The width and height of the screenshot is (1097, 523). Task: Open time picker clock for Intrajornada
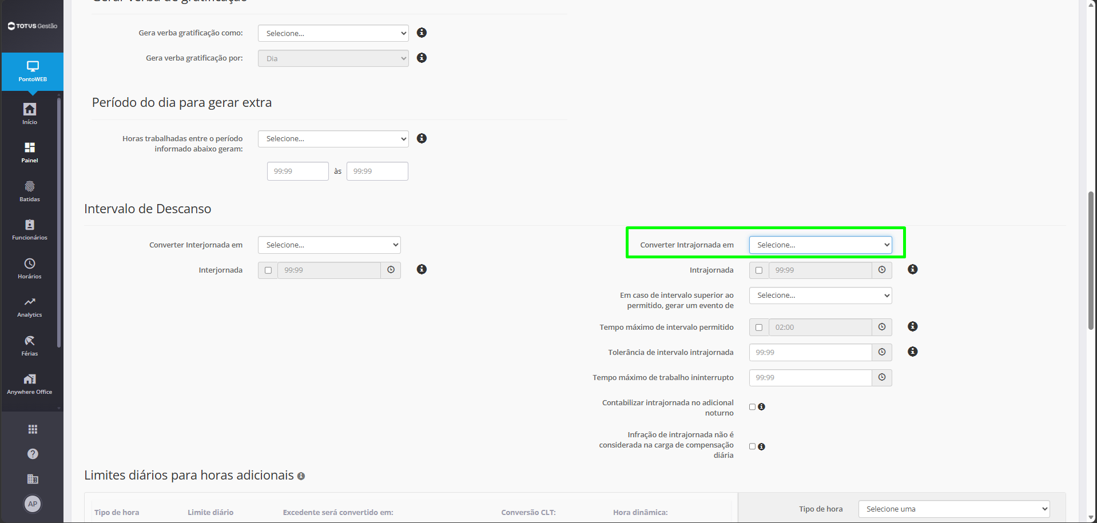pyautogui.click(x=882, y=270)
